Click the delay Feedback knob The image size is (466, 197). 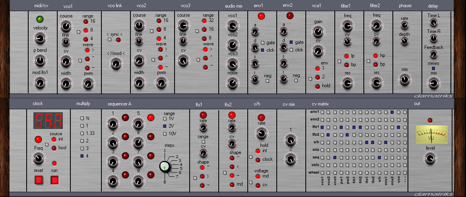(433, 55)
